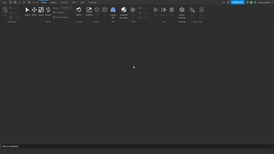The image size is (274, 154).
Task: Collapse the ribbon with the up arrow
Action: (x=224, y=3)
